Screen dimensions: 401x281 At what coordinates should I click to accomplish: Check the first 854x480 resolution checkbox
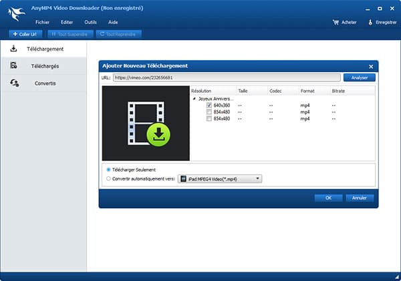209,111
